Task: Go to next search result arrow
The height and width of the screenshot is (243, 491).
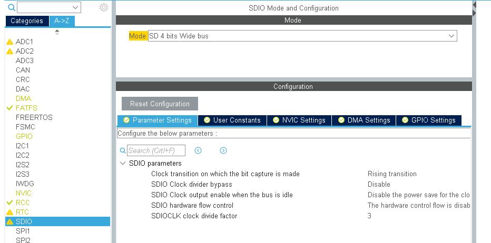Action: [223, 151]
